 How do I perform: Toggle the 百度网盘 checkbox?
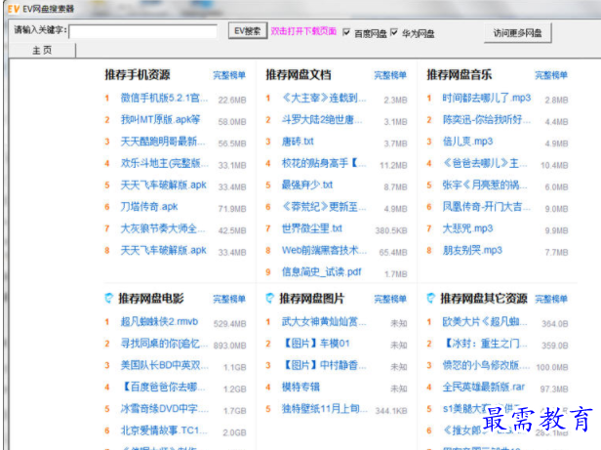point(346,32)
